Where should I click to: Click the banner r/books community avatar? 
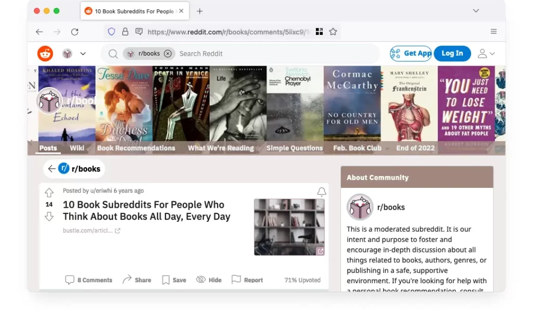click(x=49, y=101)
